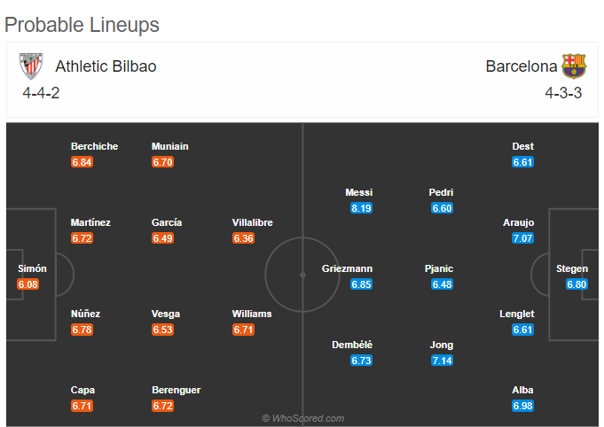Open the Athletic Bilbao team name link

pyautogui.click(x=106, y=66)
